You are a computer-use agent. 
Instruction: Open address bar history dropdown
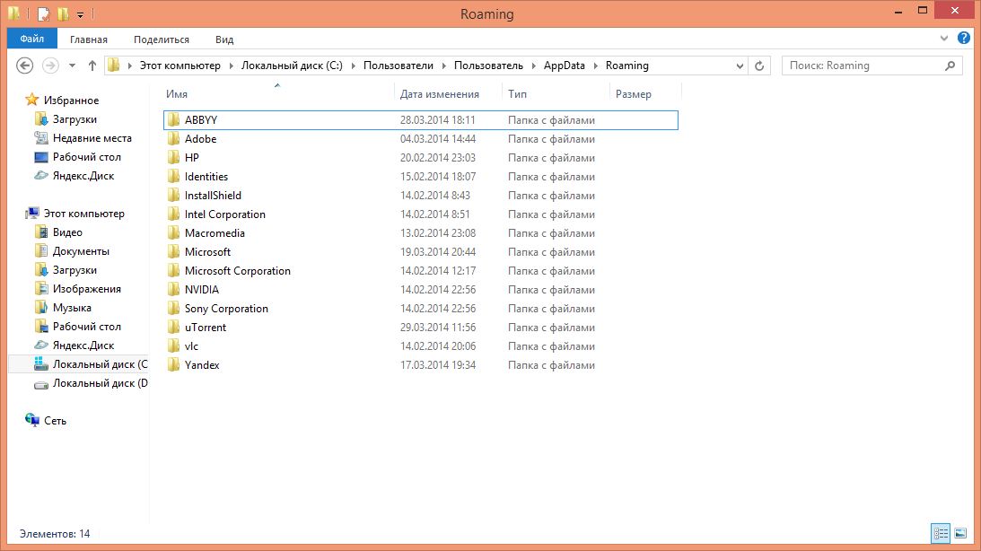point(740,66)
